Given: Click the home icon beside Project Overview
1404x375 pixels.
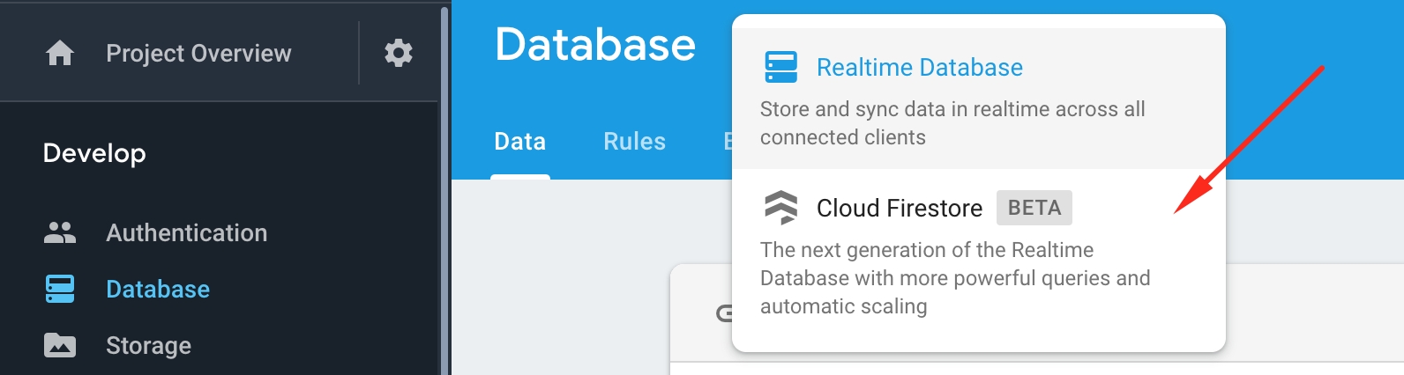Looking at the screenshot, I should coord(60,54).
